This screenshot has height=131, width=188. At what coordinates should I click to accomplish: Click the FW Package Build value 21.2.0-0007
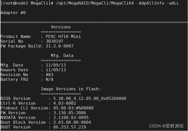tap(59, 46)
